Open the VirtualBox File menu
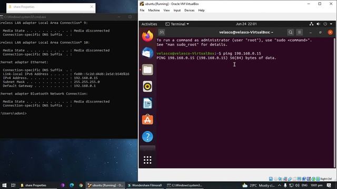This screenshot has height=189, width=337. (142, 10)
